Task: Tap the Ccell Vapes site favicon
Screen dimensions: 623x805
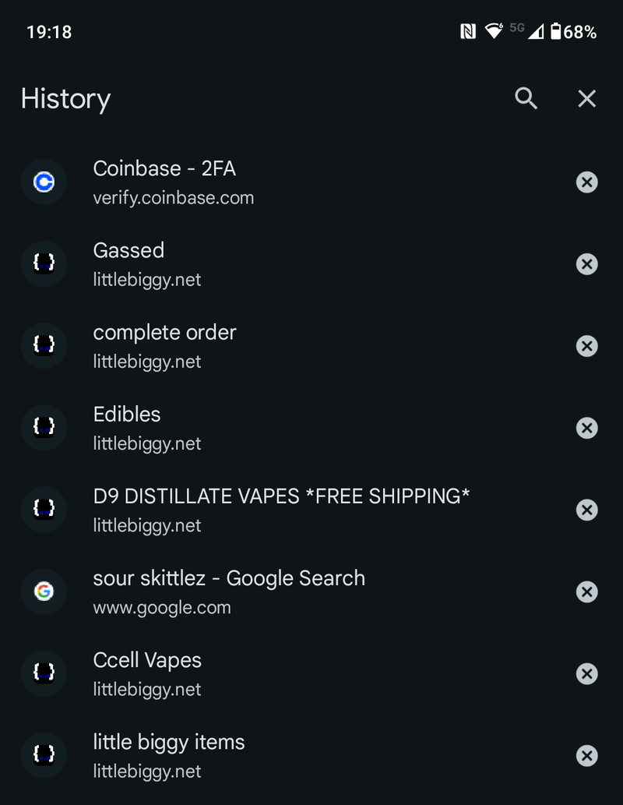Action: (44, 673)
